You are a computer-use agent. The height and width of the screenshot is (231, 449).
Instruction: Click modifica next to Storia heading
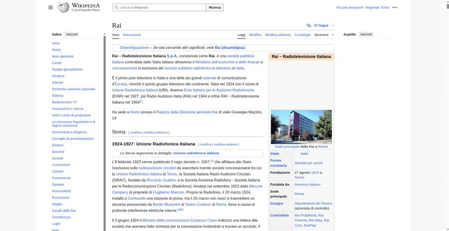coord(136,133)
